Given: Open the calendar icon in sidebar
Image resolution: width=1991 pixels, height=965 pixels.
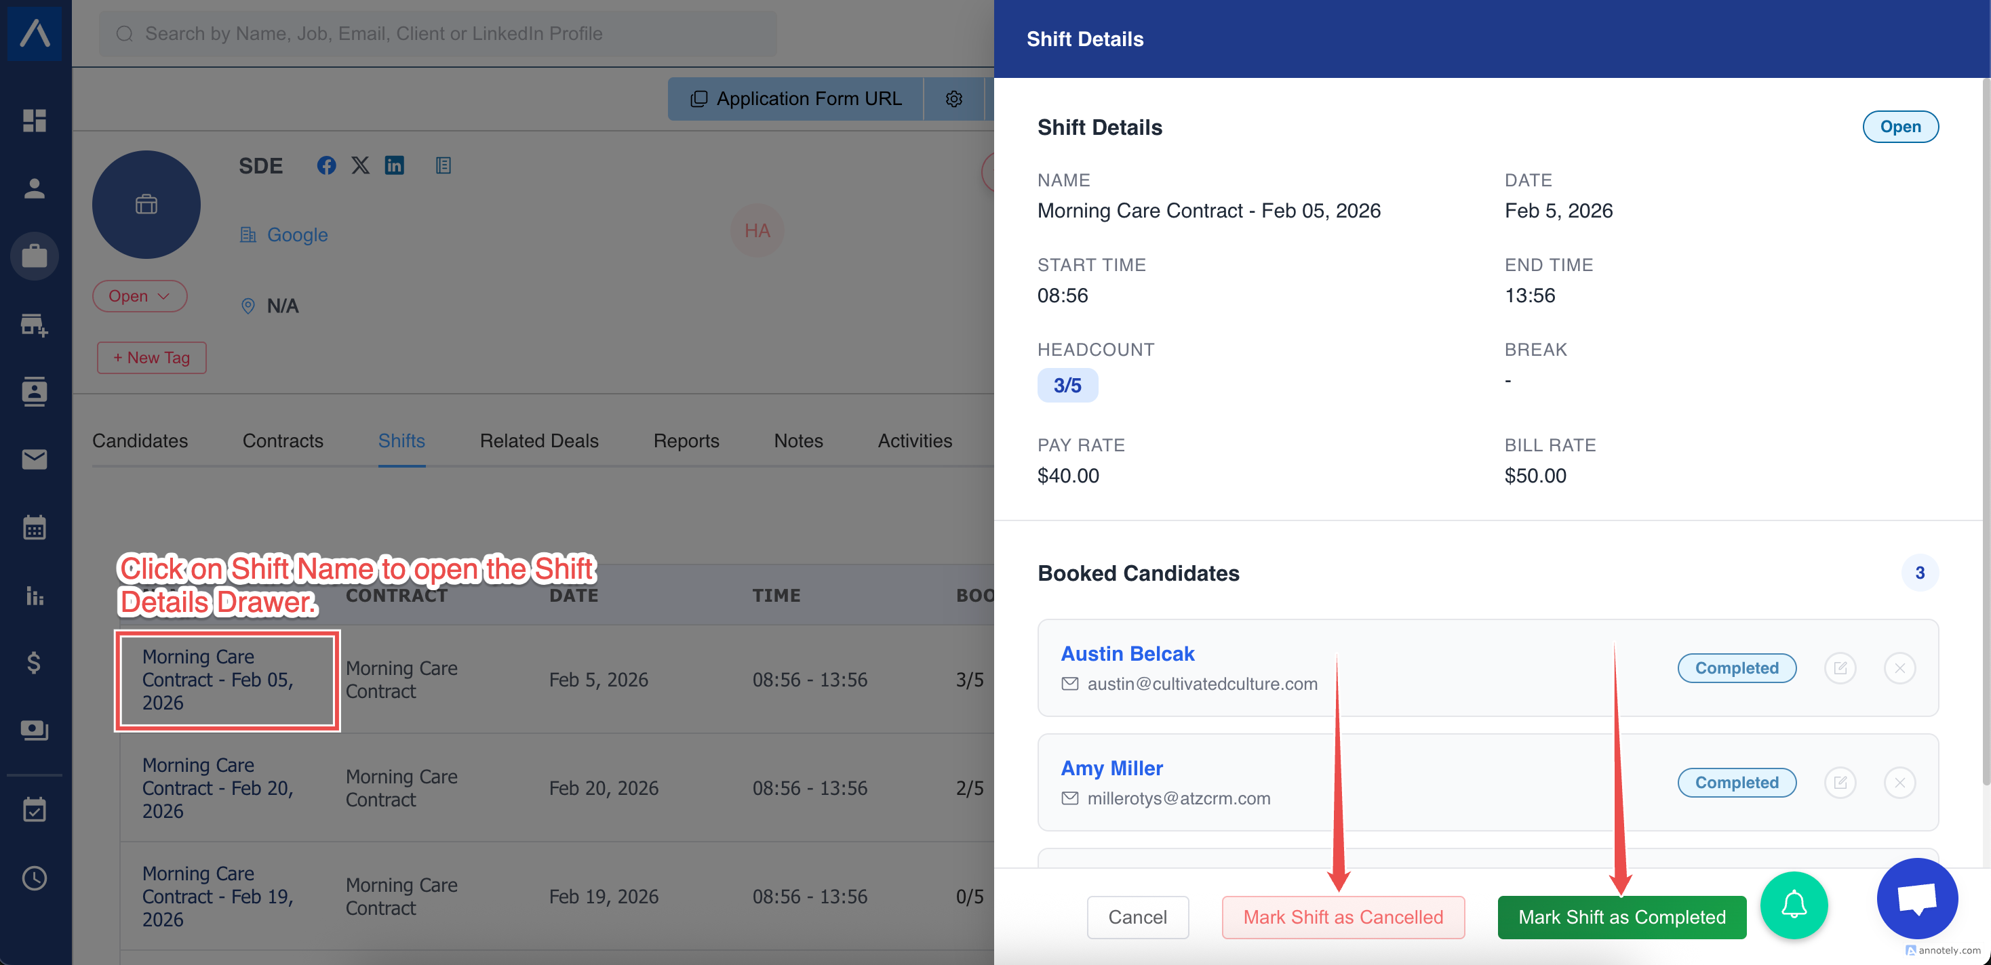Looking at the screenshot, I should tap(34, 528).
